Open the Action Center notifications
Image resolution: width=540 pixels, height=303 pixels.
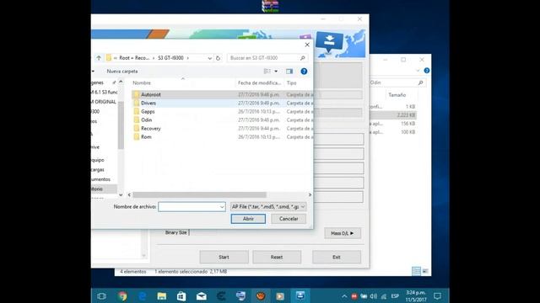click(437, 296)
